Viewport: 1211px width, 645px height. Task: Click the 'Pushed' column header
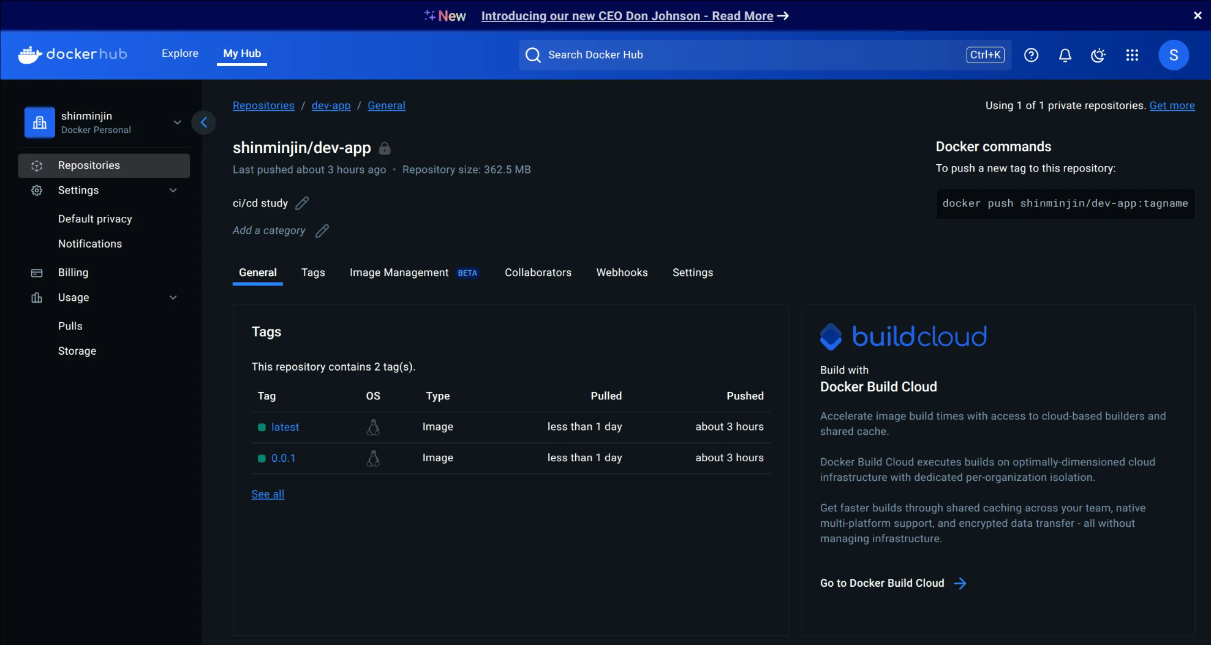tap(745, 396)
